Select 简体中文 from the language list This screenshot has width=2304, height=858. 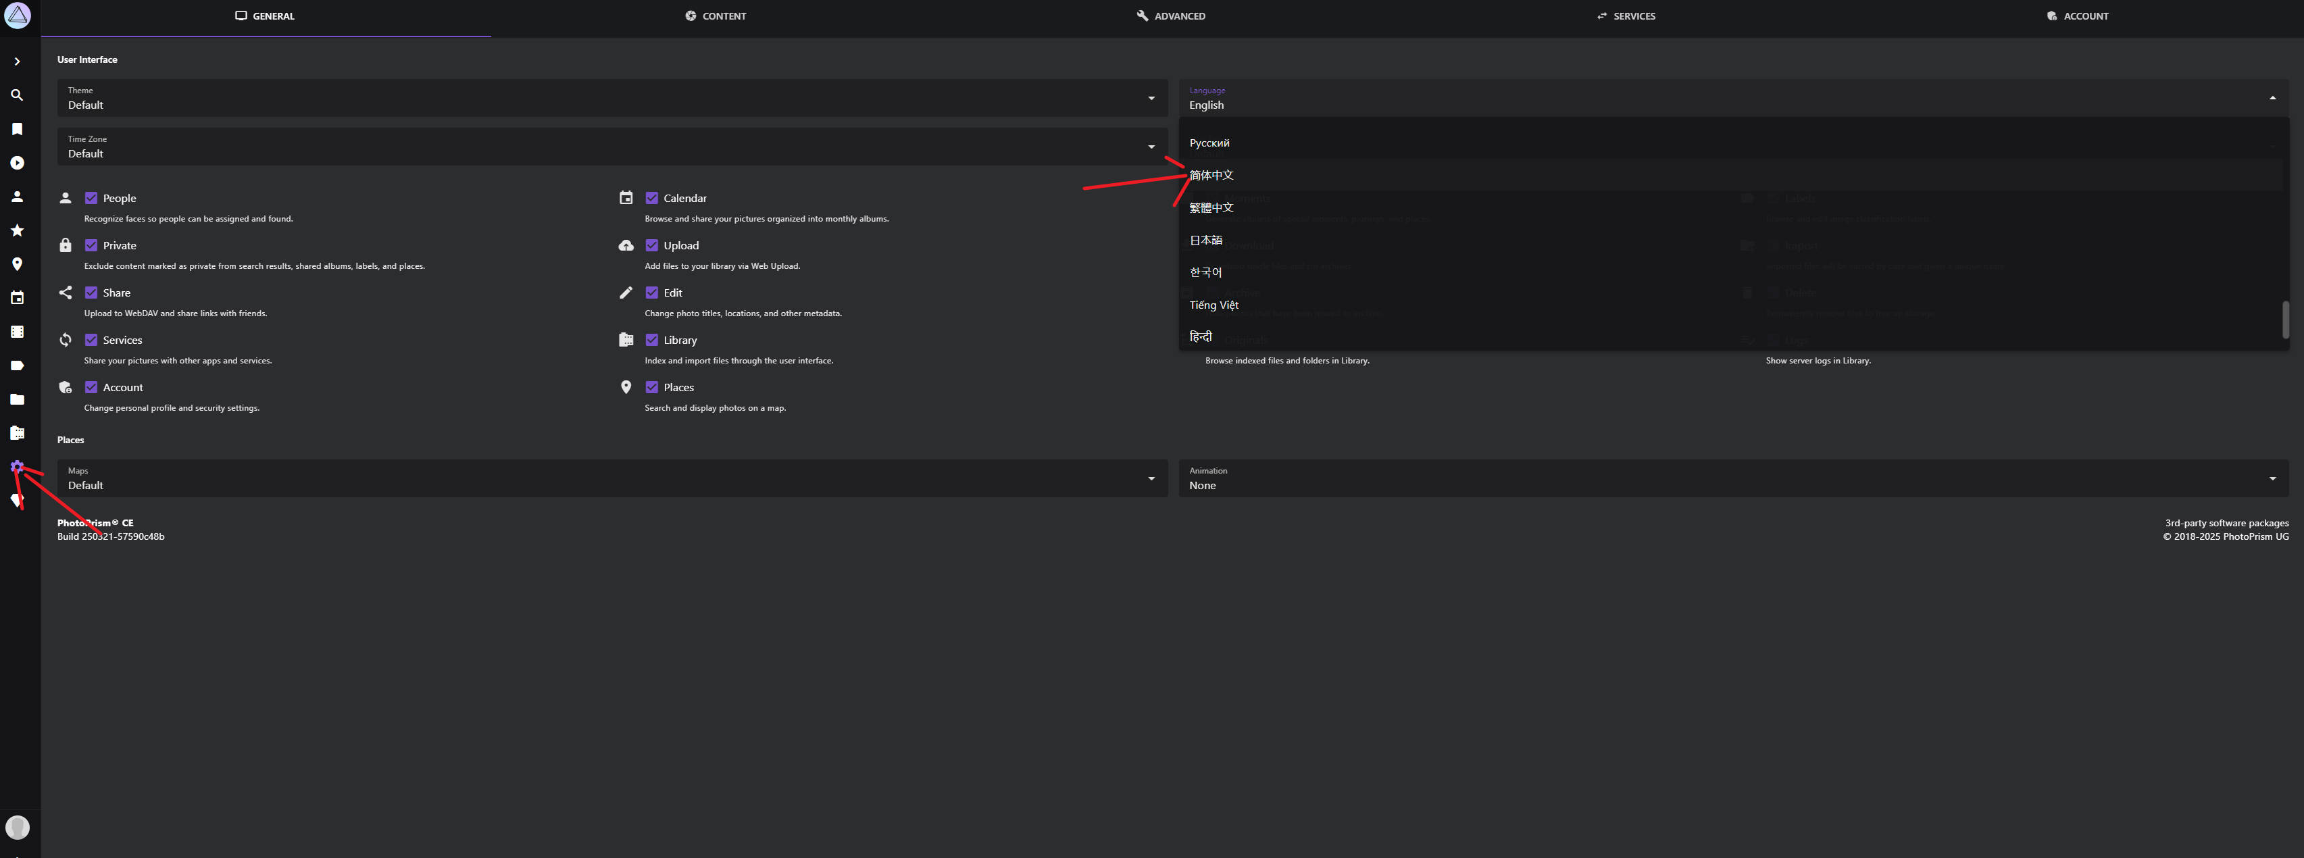[1212, 176]
